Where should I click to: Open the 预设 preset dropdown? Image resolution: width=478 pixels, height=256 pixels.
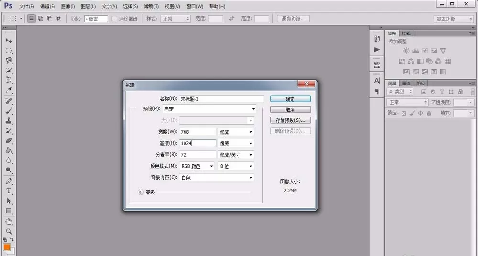[209, 109]
